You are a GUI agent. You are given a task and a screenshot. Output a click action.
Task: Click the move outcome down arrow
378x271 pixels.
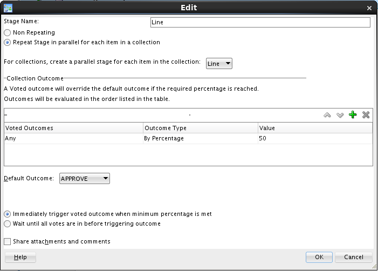point(340,115)
